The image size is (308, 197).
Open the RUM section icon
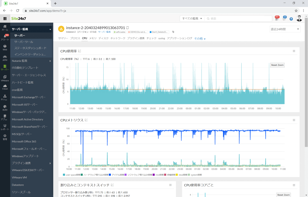[5, 108]
